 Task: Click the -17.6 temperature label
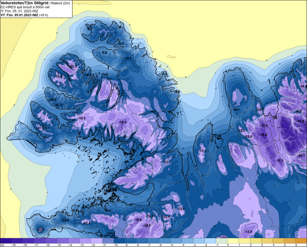[264, 125]
